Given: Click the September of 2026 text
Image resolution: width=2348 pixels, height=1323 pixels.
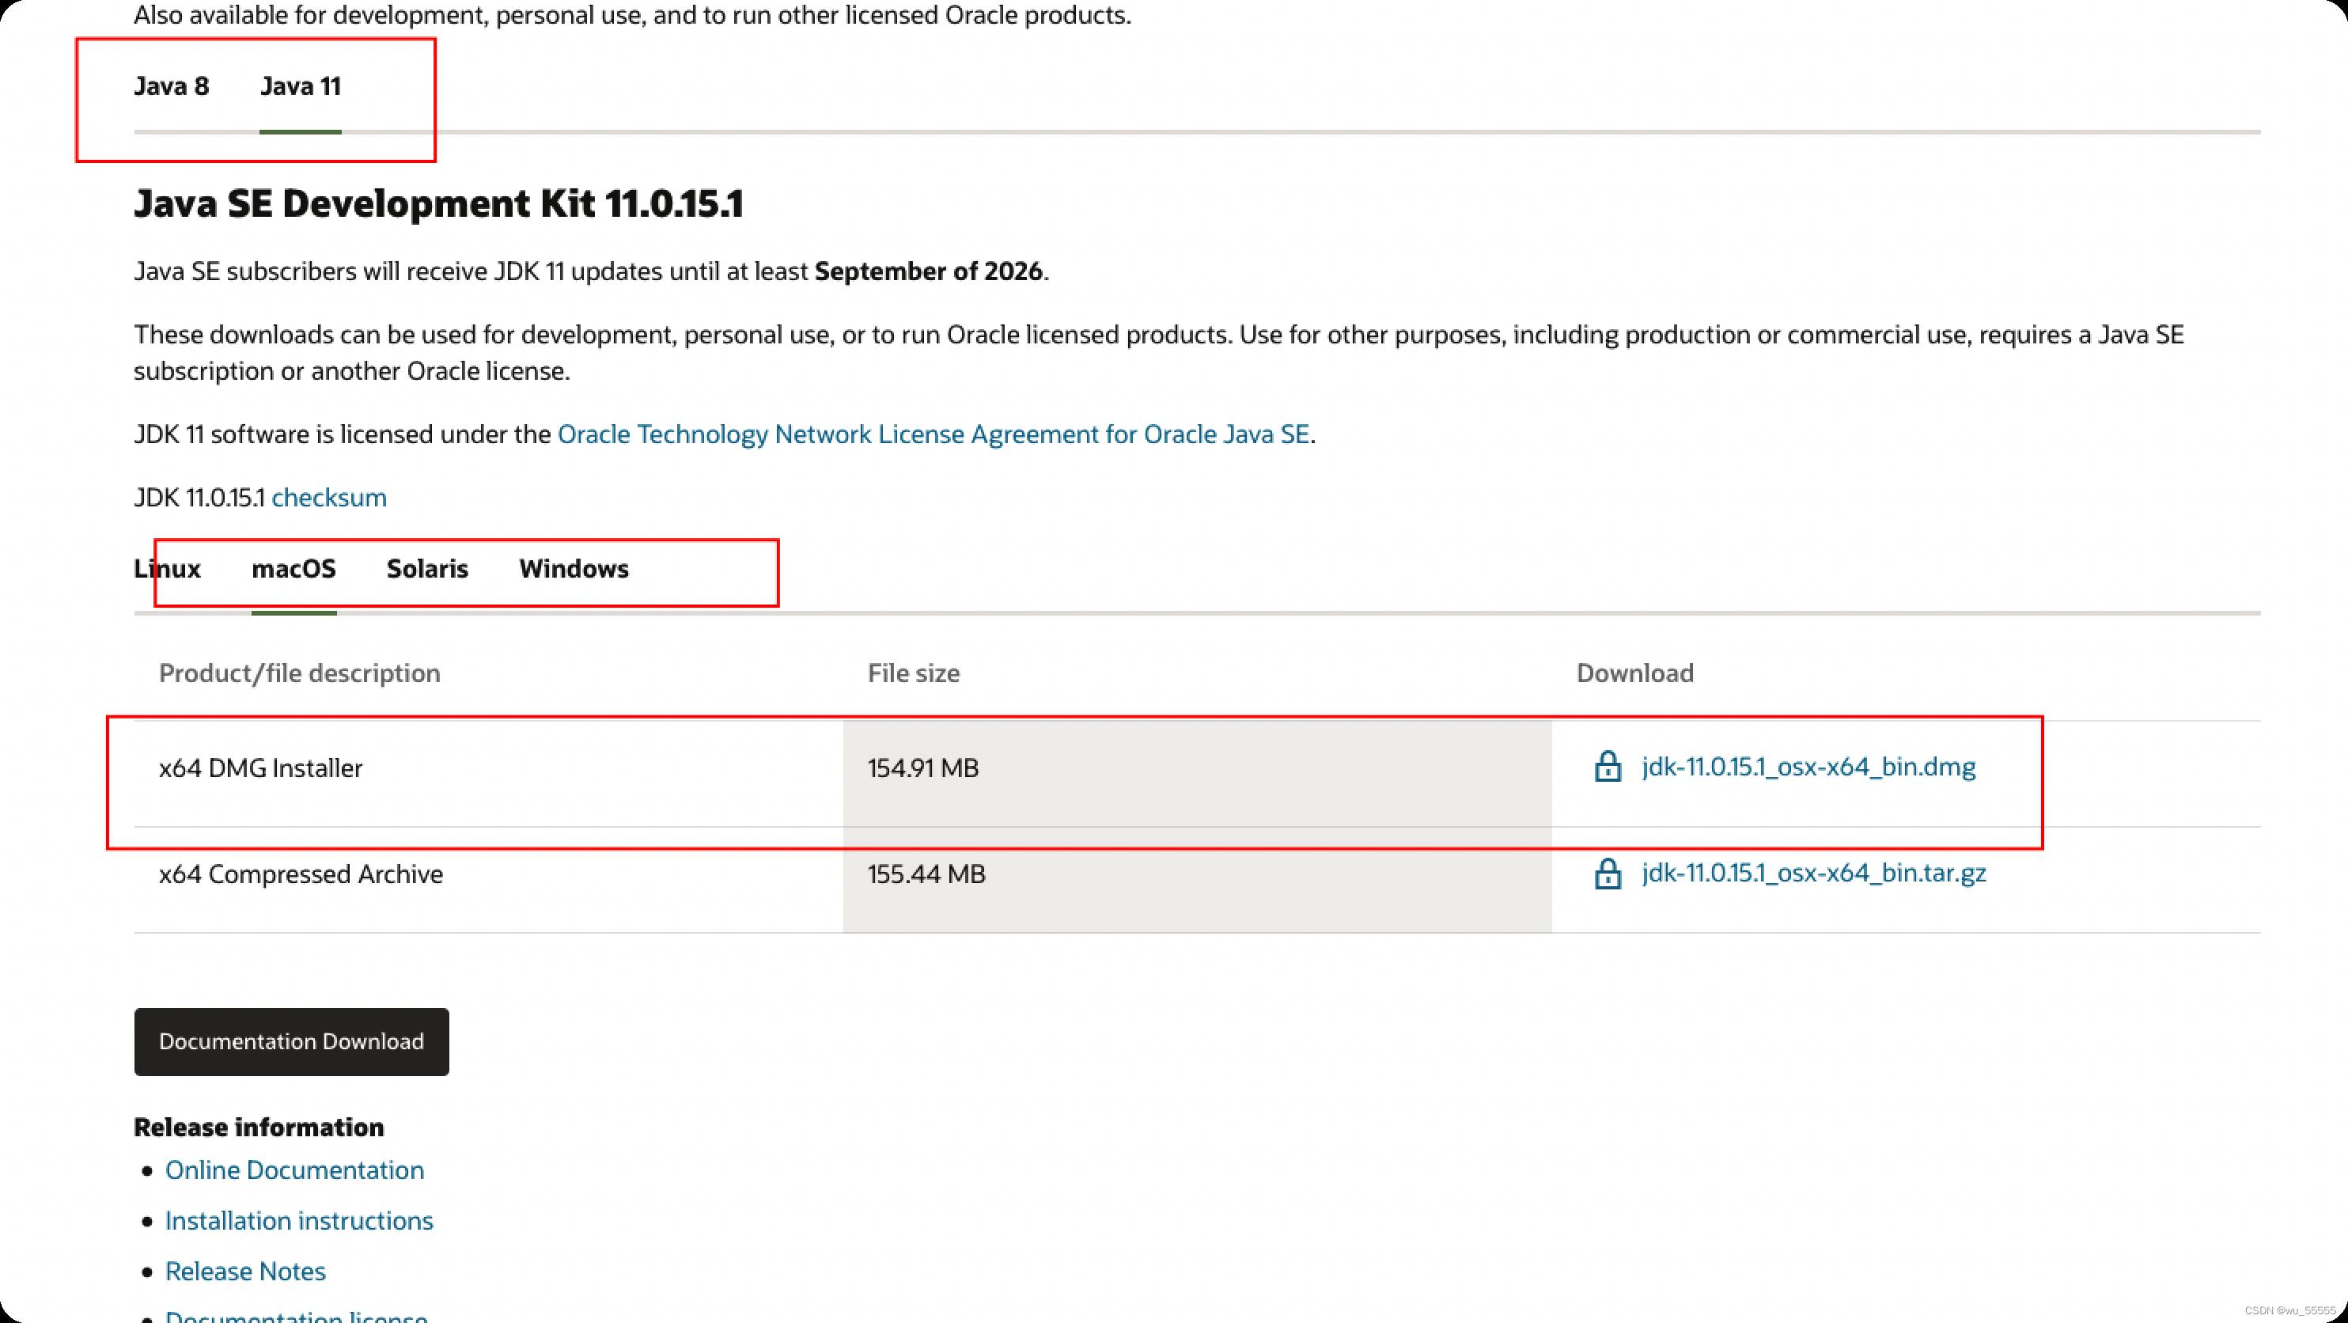Looking at the screenshot, I should point(928,271).
